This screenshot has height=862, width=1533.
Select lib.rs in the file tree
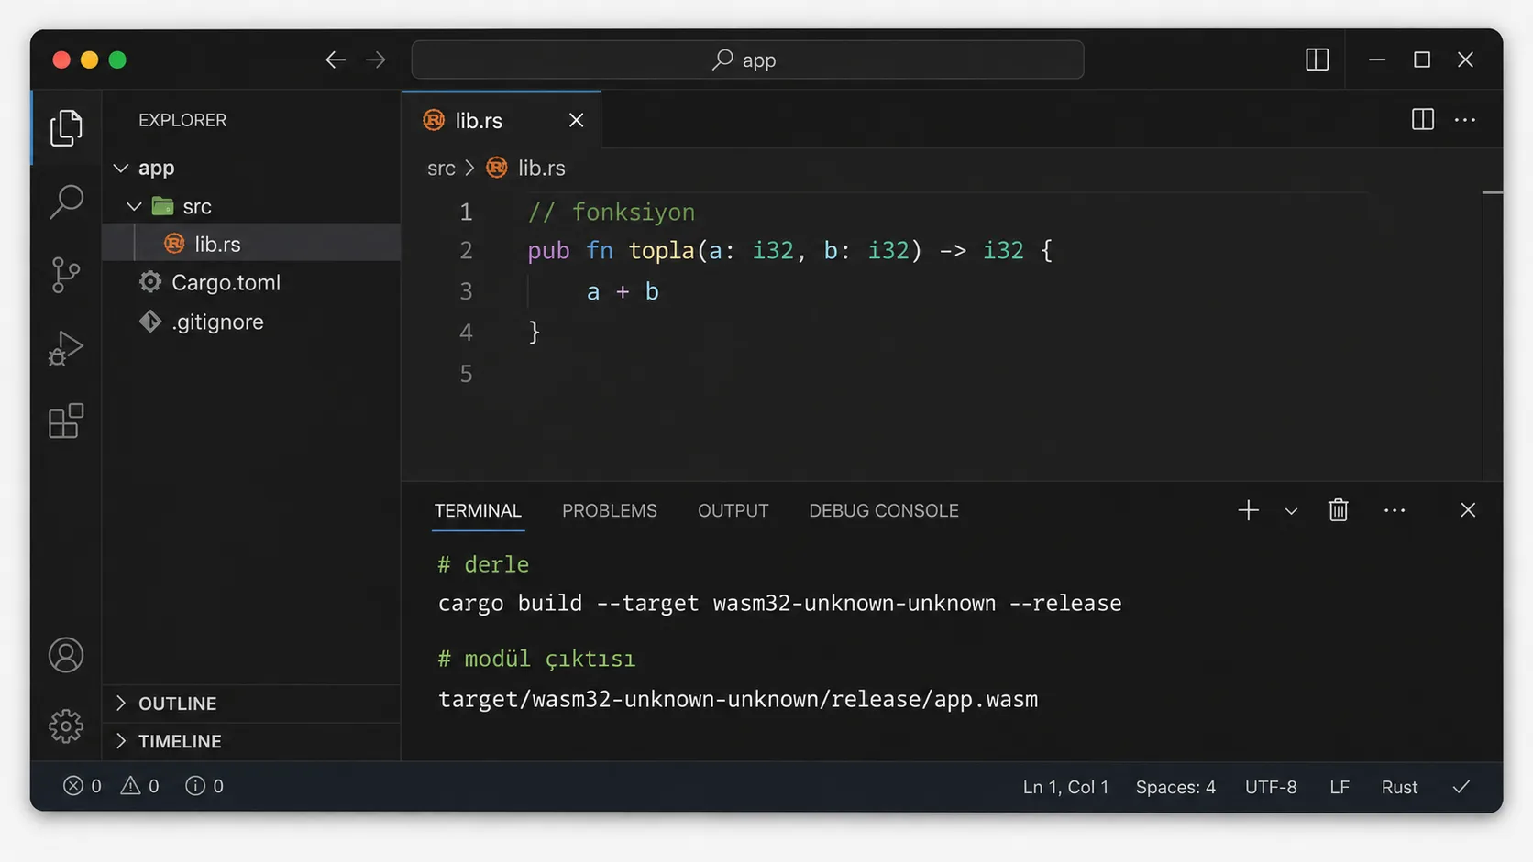(251, 244)
